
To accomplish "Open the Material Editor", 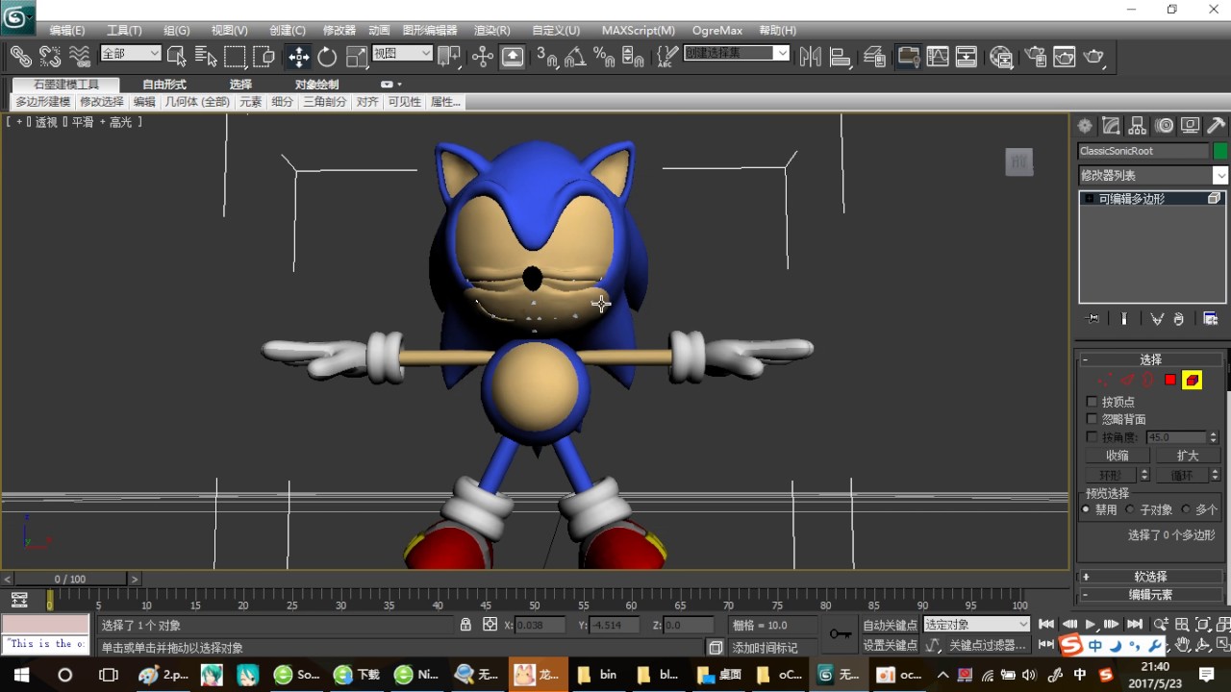I will click(1001, 56).
